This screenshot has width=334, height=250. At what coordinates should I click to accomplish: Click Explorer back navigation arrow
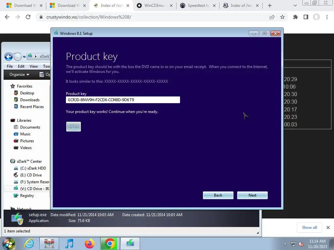tap(8, 57)
